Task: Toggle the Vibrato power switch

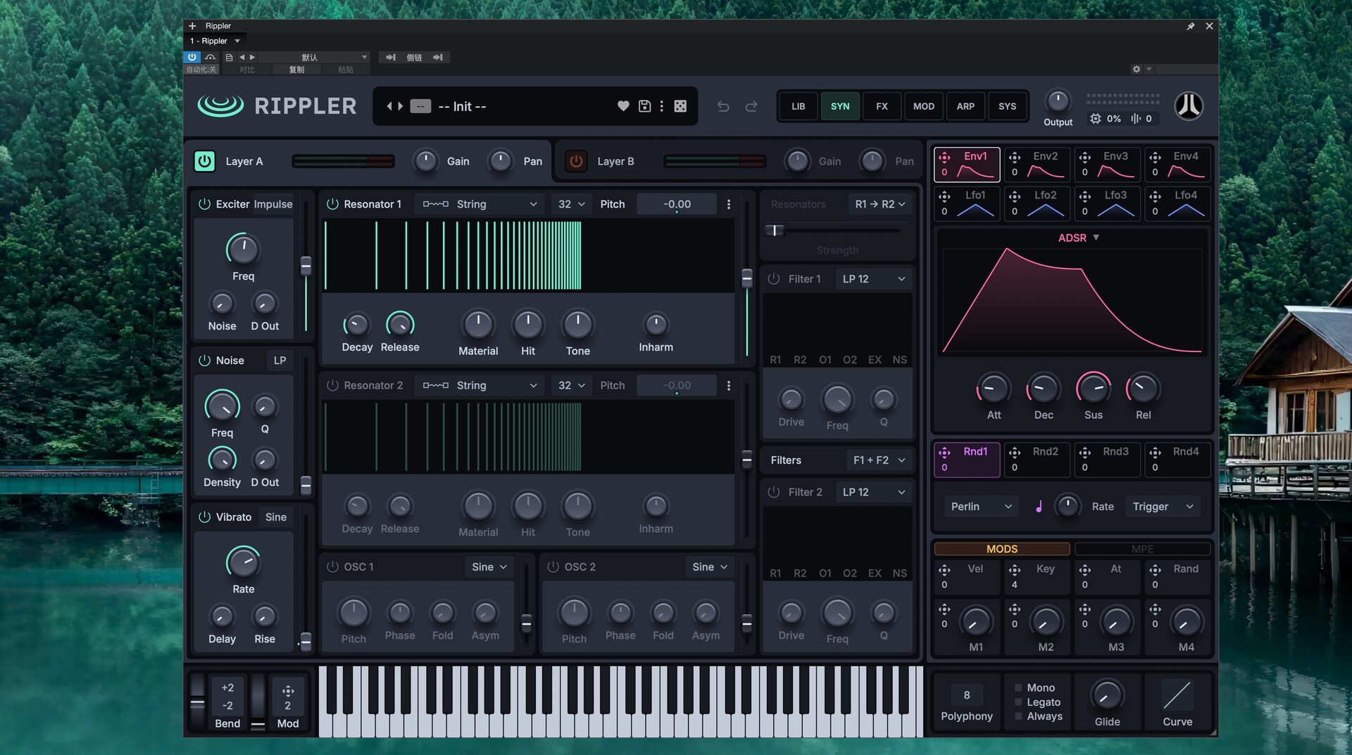Action: coord(204,517)
